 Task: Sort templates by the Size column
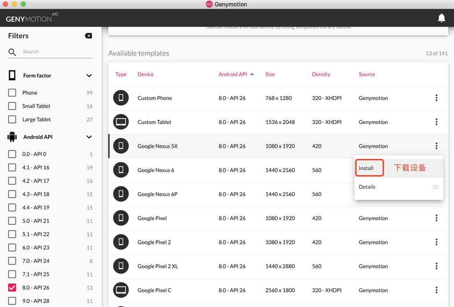click(270, 74)
